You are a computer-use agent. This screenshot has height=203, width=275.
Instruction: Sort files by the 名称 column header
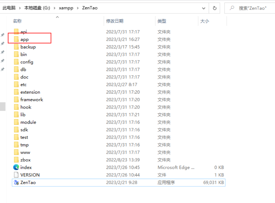click(x=17, y=21)
